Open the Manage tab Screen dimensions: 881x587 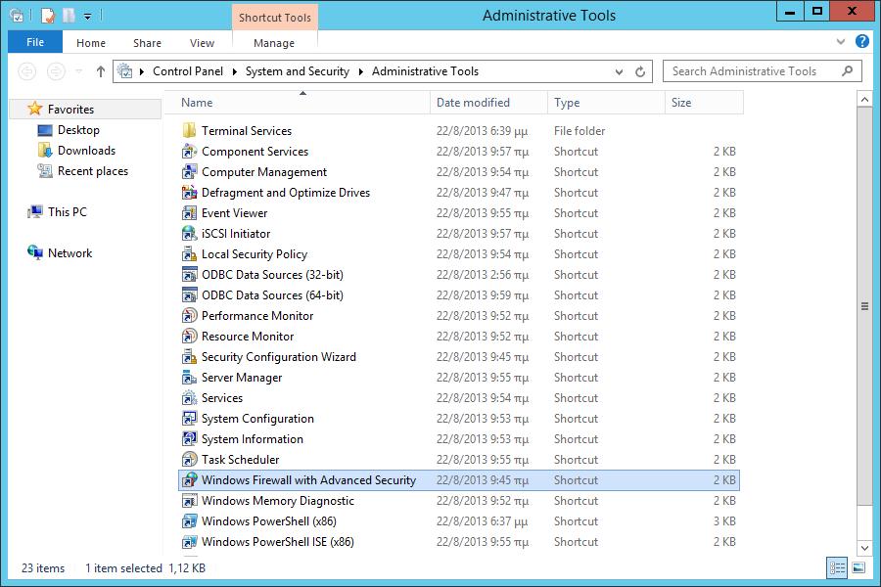274,43
